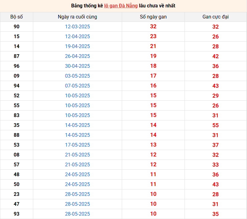Image resolution: width=247 pixels, height=219 pixels.
Task: Select the date 12-03-2025 for number 90
Action: [77, 27]
